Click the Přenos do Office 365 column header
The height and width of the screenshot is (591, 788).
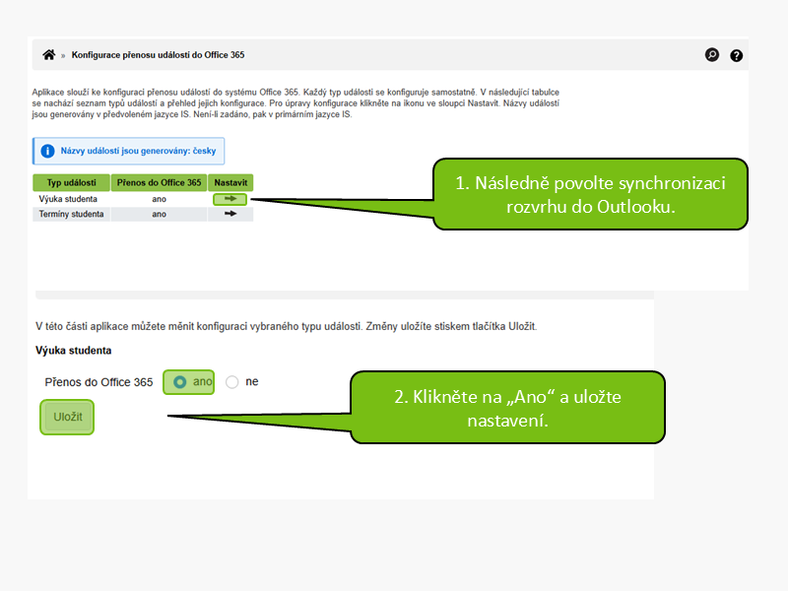[159, 182]
